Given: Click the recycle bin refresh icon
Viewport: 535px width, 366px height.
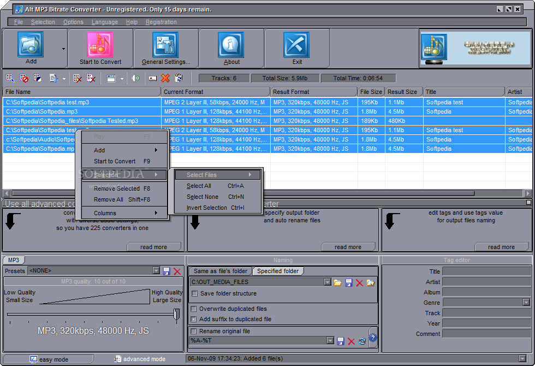Looking at the screenshot, I should pos(179,78).
